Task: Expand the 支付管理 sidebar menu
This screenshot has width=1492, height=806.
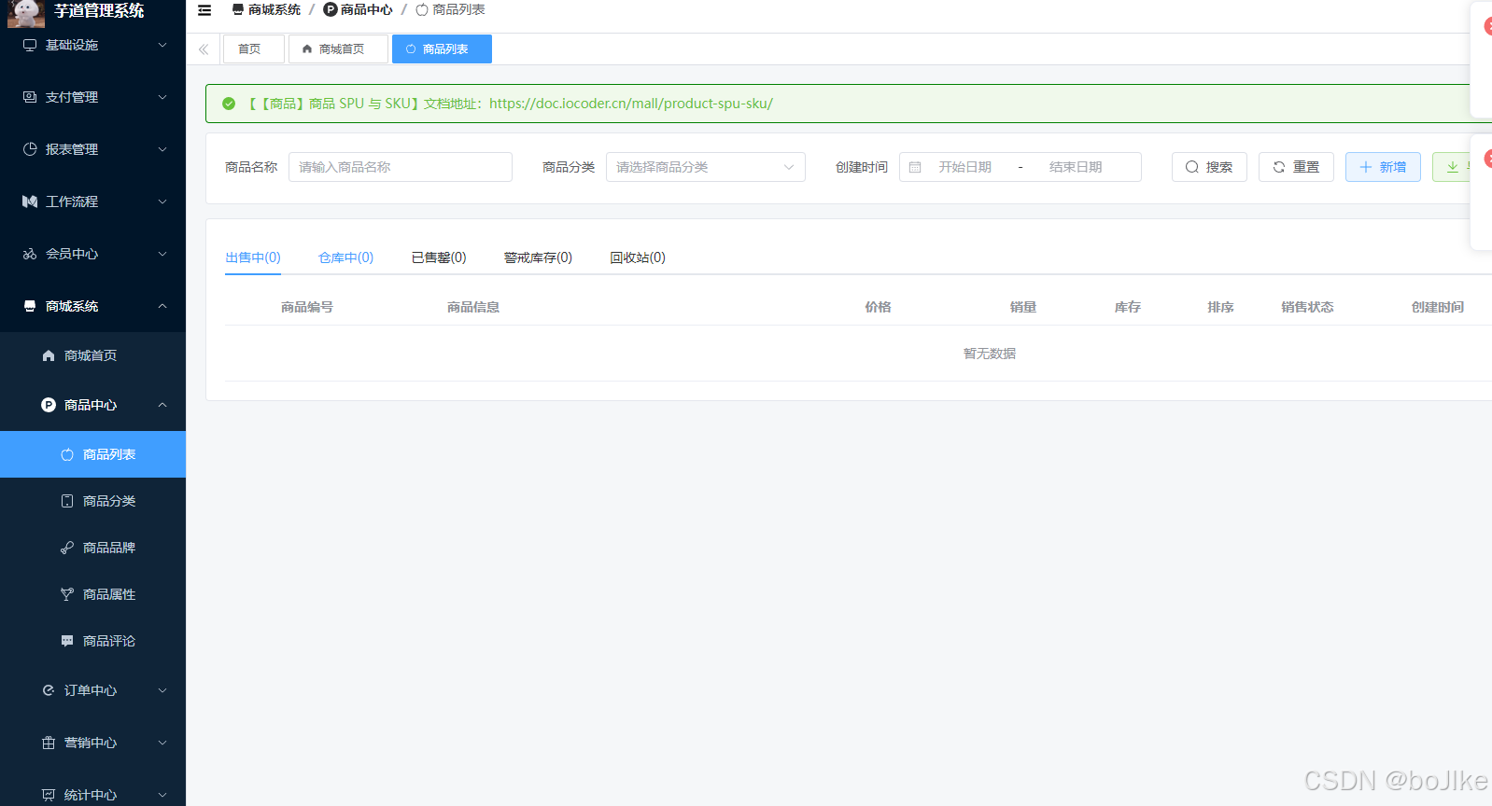Action: [93, 97]
